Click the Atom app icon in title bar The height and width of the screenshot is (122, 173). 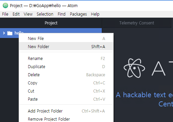point(5,5)
